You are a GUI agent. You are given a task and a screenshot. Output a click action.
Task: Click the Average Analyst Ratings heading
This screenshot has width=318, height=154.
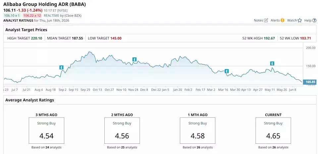pyautogui.click(x=29, y=100)
